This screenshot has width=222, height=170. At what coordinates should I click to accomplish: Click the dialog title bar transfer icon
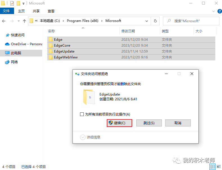tap(77, 74)
